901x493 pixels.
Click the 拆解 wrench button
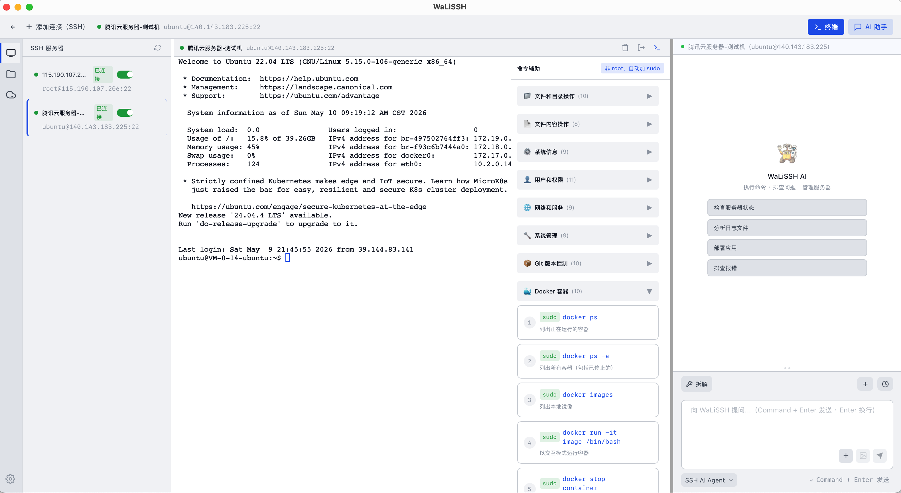pos(697,384)
